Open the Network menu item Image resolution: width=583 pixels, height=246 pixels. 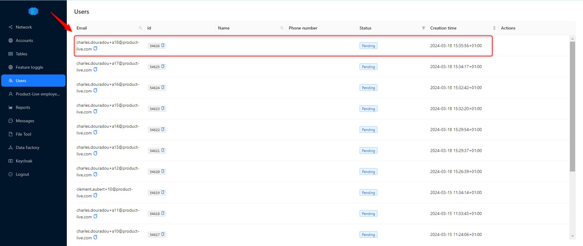coord(24,27)
